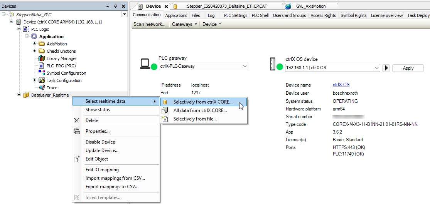This screenshot has width=430, height=204.
Task: Choose All data from ctrlX CORE
Action: click(204, 110)
